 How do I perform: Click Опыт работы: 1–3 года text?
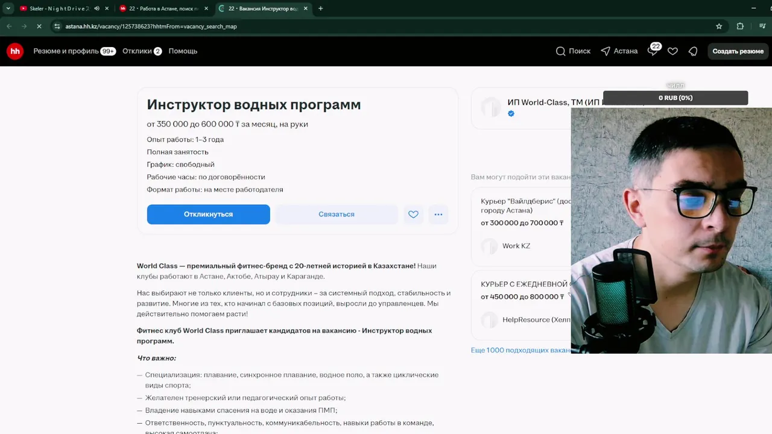[185, 139]
